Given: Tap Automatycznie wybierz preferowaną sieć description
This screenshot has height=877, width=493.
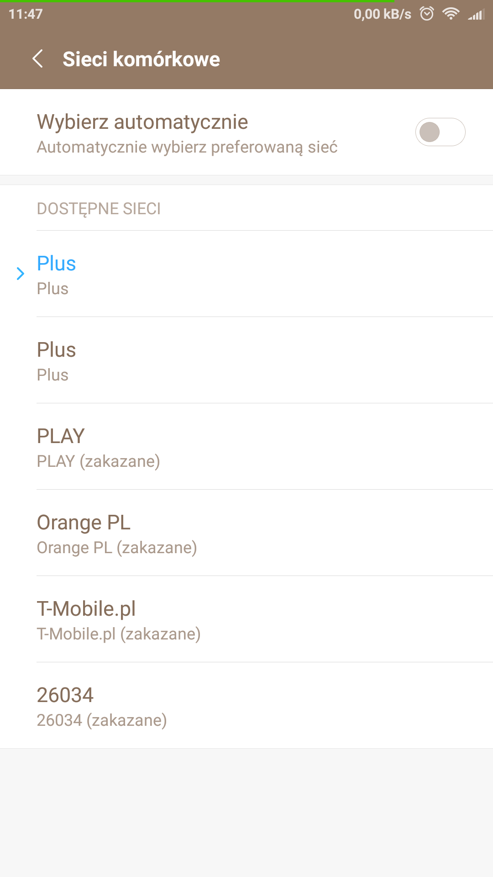Looking at the screenshot, I should click(187, 147).
